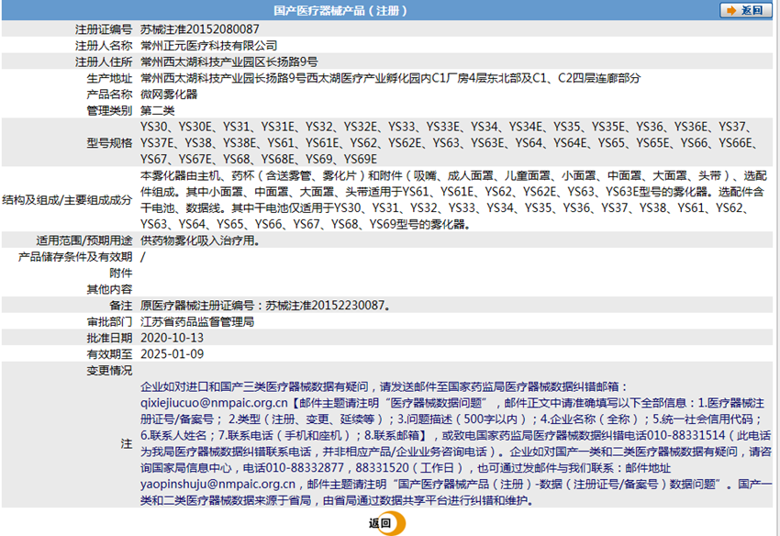The image size is (780, 536).
Task: Click the 型号规格 label
Action: [x=109, y=143]
